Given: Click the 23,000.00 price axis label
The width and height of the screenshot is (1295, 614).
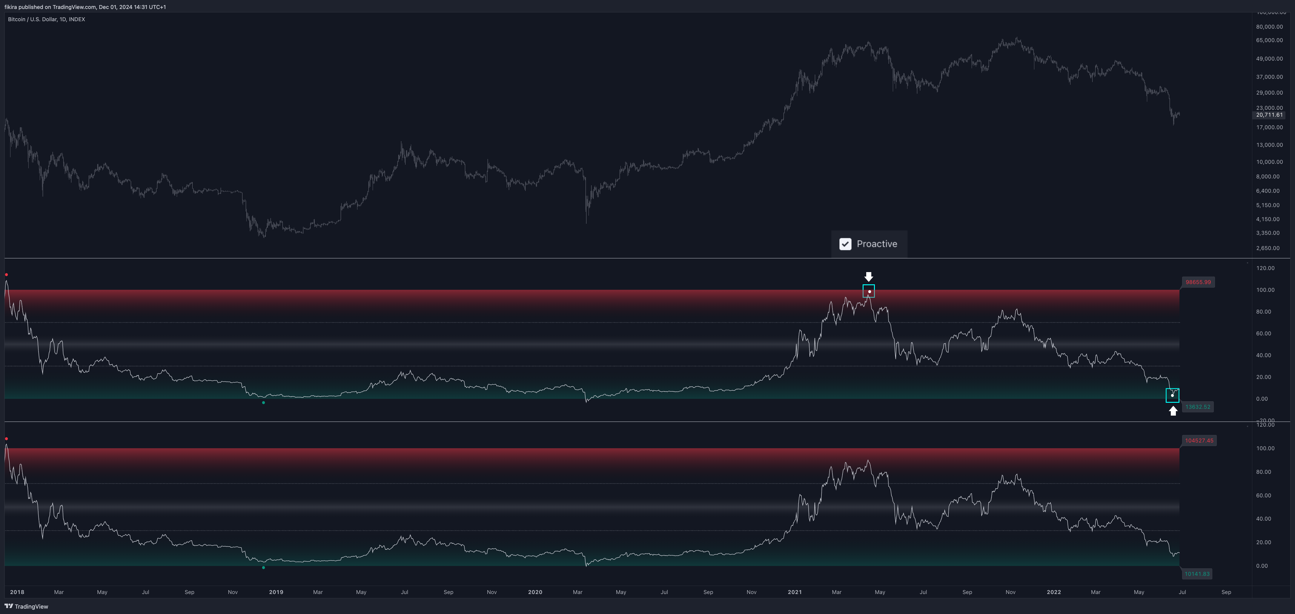Looking at the screenshot, I should tap(1269, 107).
